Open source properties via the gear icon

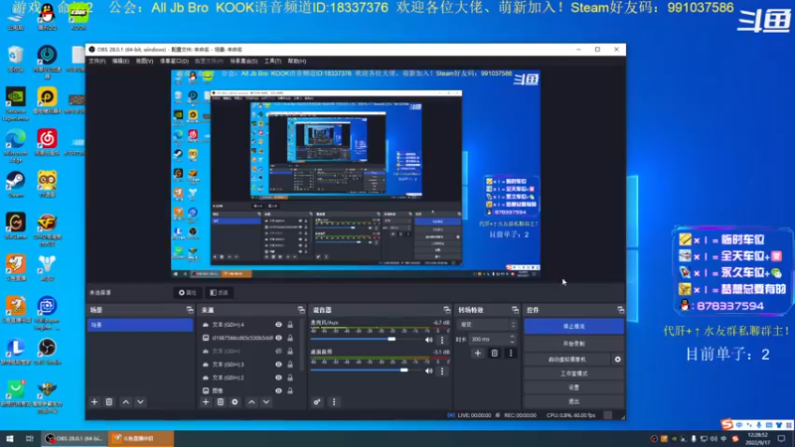(x=235, y=402)
